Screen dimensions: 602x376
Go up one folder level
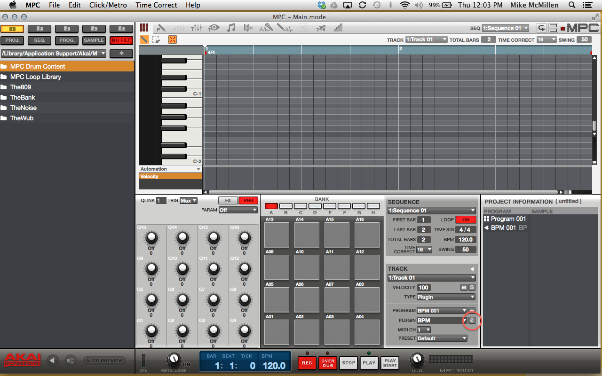[121, 54]
